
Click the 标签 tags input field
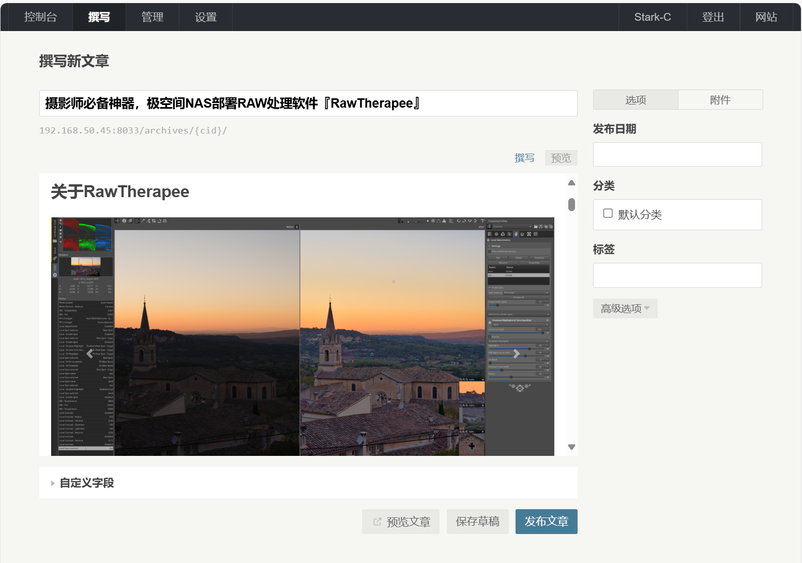click(x=677, y=275)
